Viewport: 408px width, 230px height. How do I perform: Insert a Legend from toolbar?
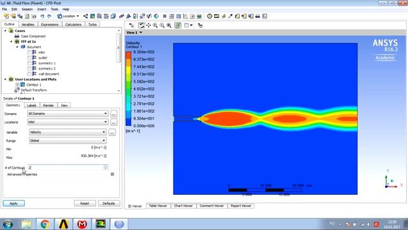click(135, 16)
